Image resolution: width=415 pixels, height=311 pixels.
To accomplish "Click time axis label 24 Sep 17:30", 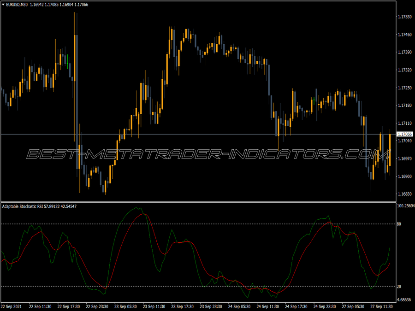I will pyautogui.click(x=296, y=306).
